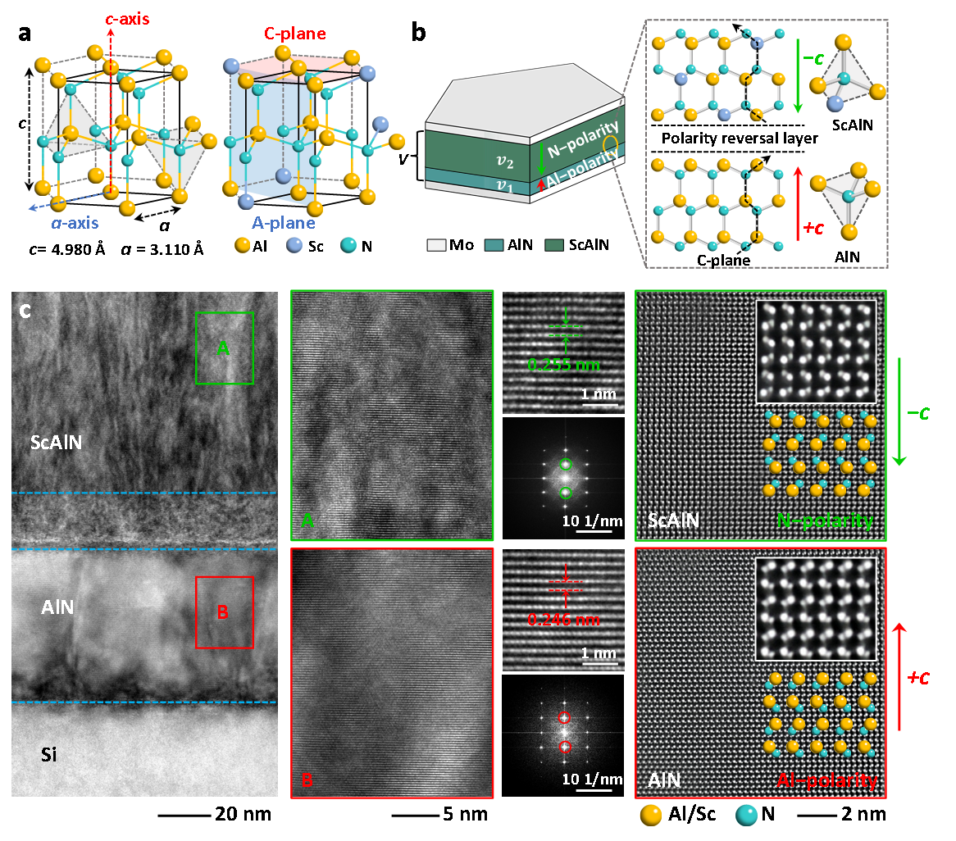Click the red C-plane label
Screen dimensions: 956x841
coord(294,34)
